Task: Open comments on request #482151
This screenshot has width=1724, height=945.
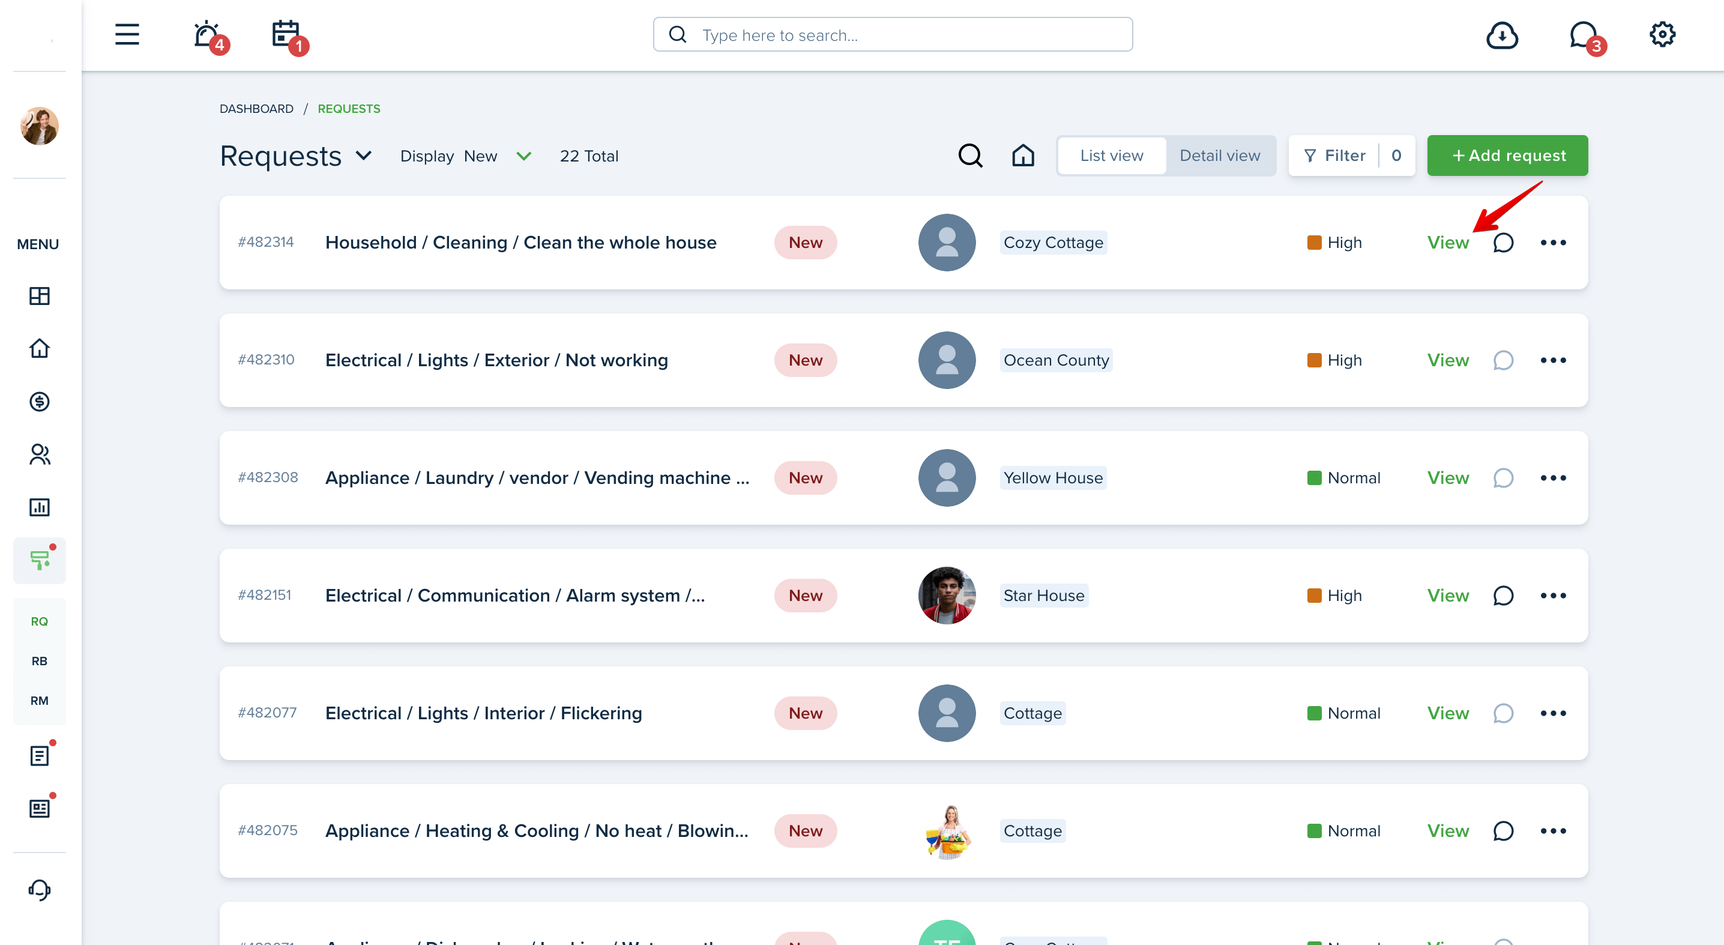Action: tap(1502, 596)
